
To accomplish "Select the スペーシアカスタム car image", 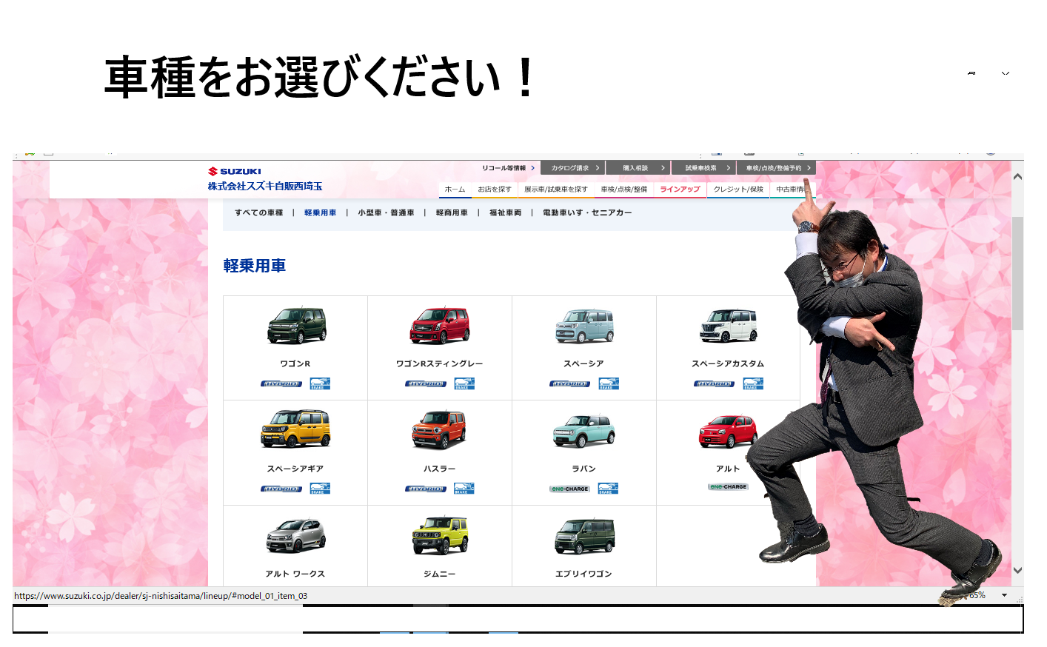I will (x=729, y=326).
